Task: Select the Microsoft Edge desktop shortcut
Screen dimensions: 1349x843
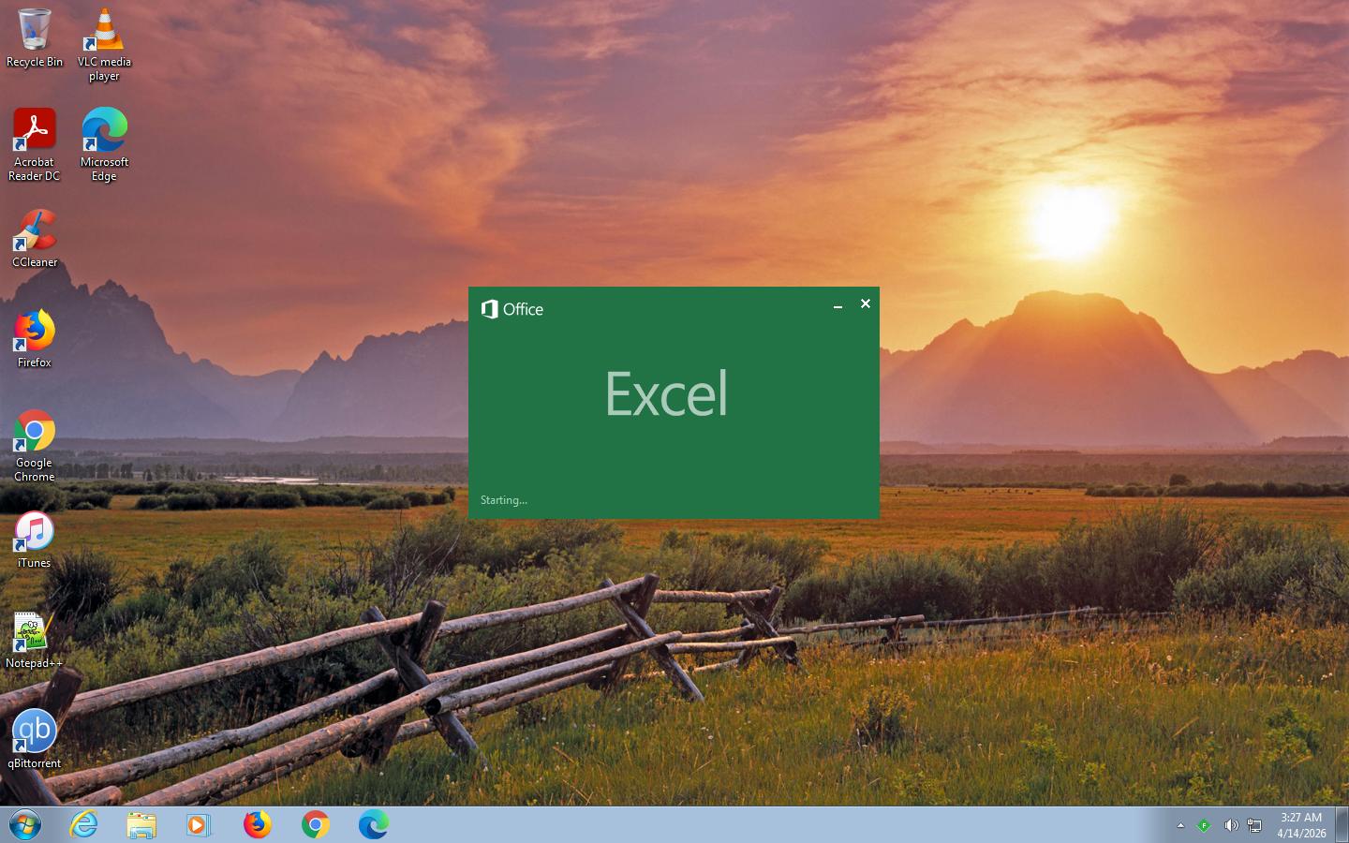Action: tap(104, 131)
